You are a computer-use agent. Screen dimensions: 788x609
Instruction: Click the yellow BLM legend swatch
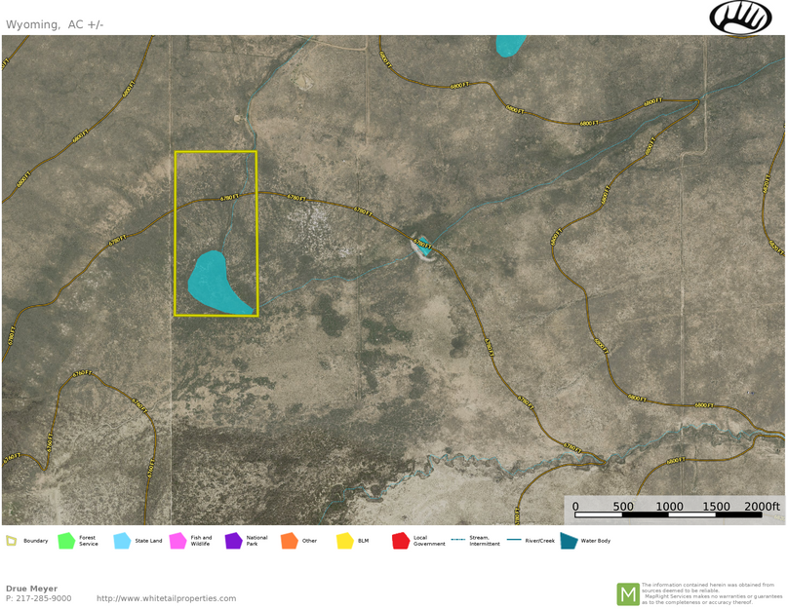point(344,541)
